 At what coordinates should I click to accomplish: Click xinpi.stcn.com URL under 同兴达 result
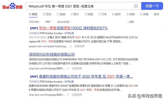[47, 68]
